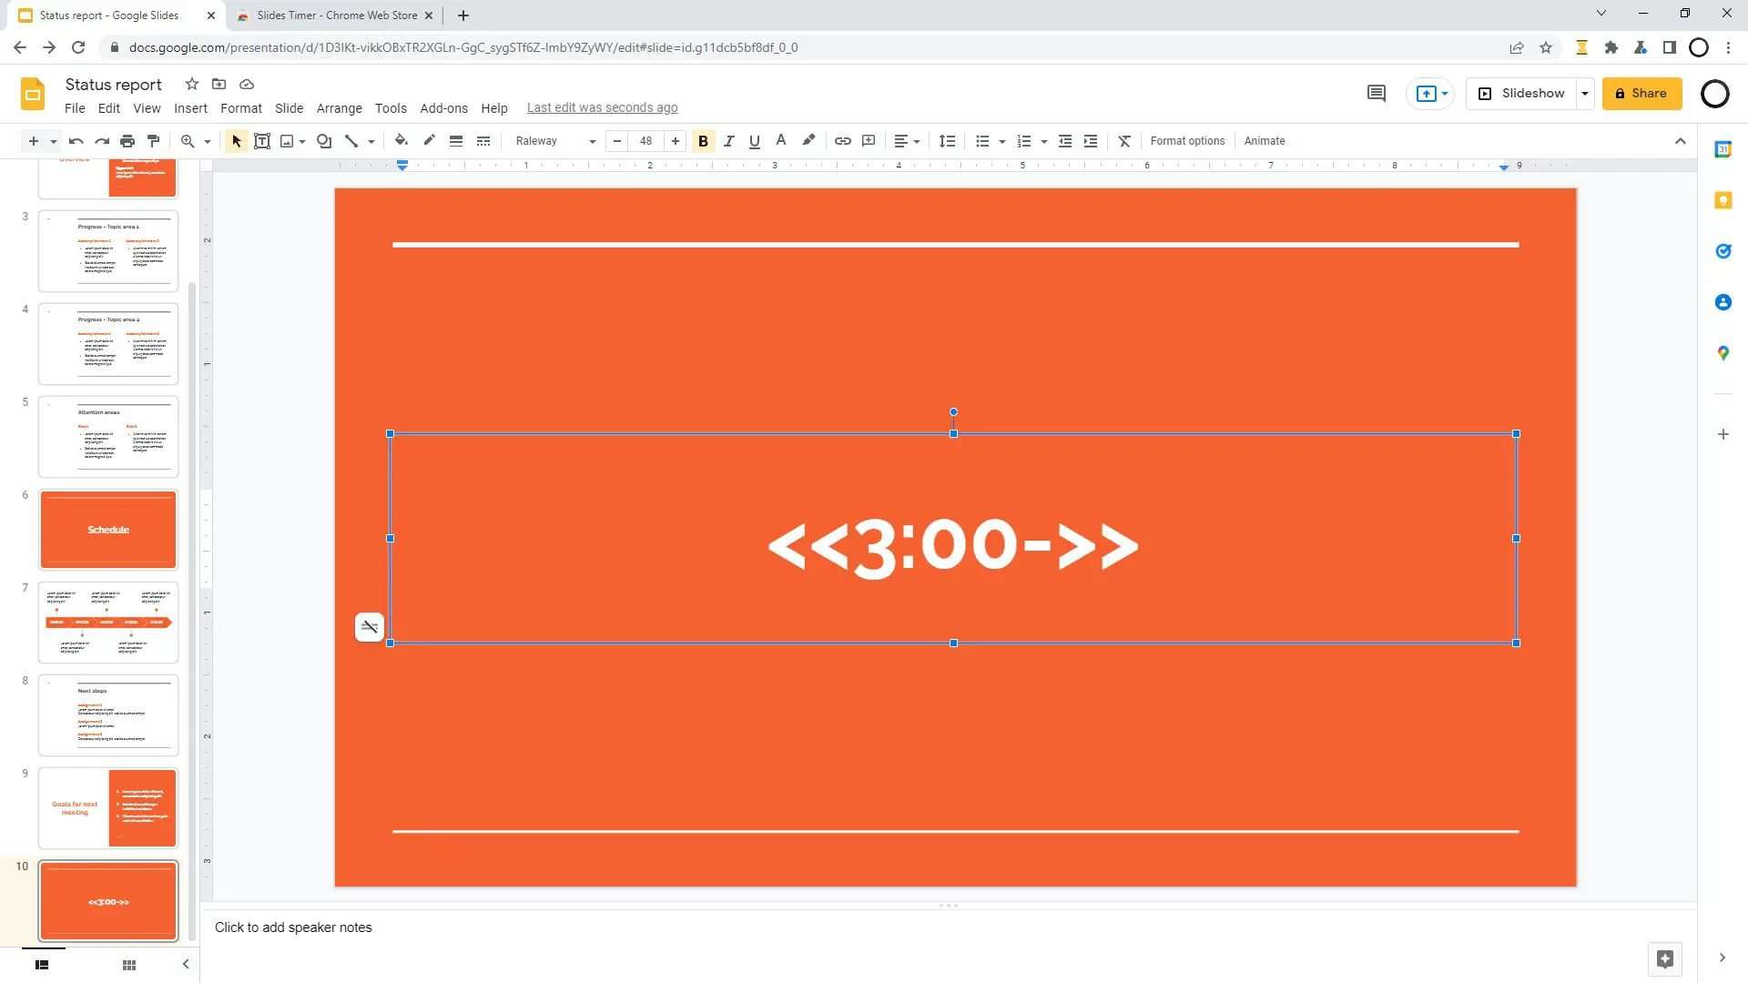The image size is (1748, 983).
Task: Select the Italic formatting icon
Action: (728, 140)
